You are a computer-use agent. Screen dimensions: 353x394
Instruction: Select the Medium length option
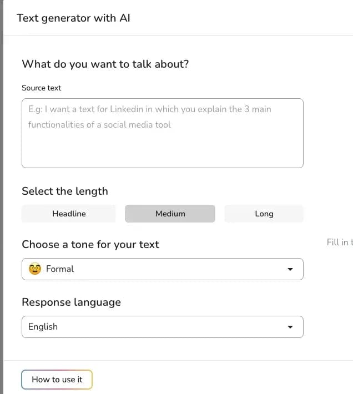[170, 214]
